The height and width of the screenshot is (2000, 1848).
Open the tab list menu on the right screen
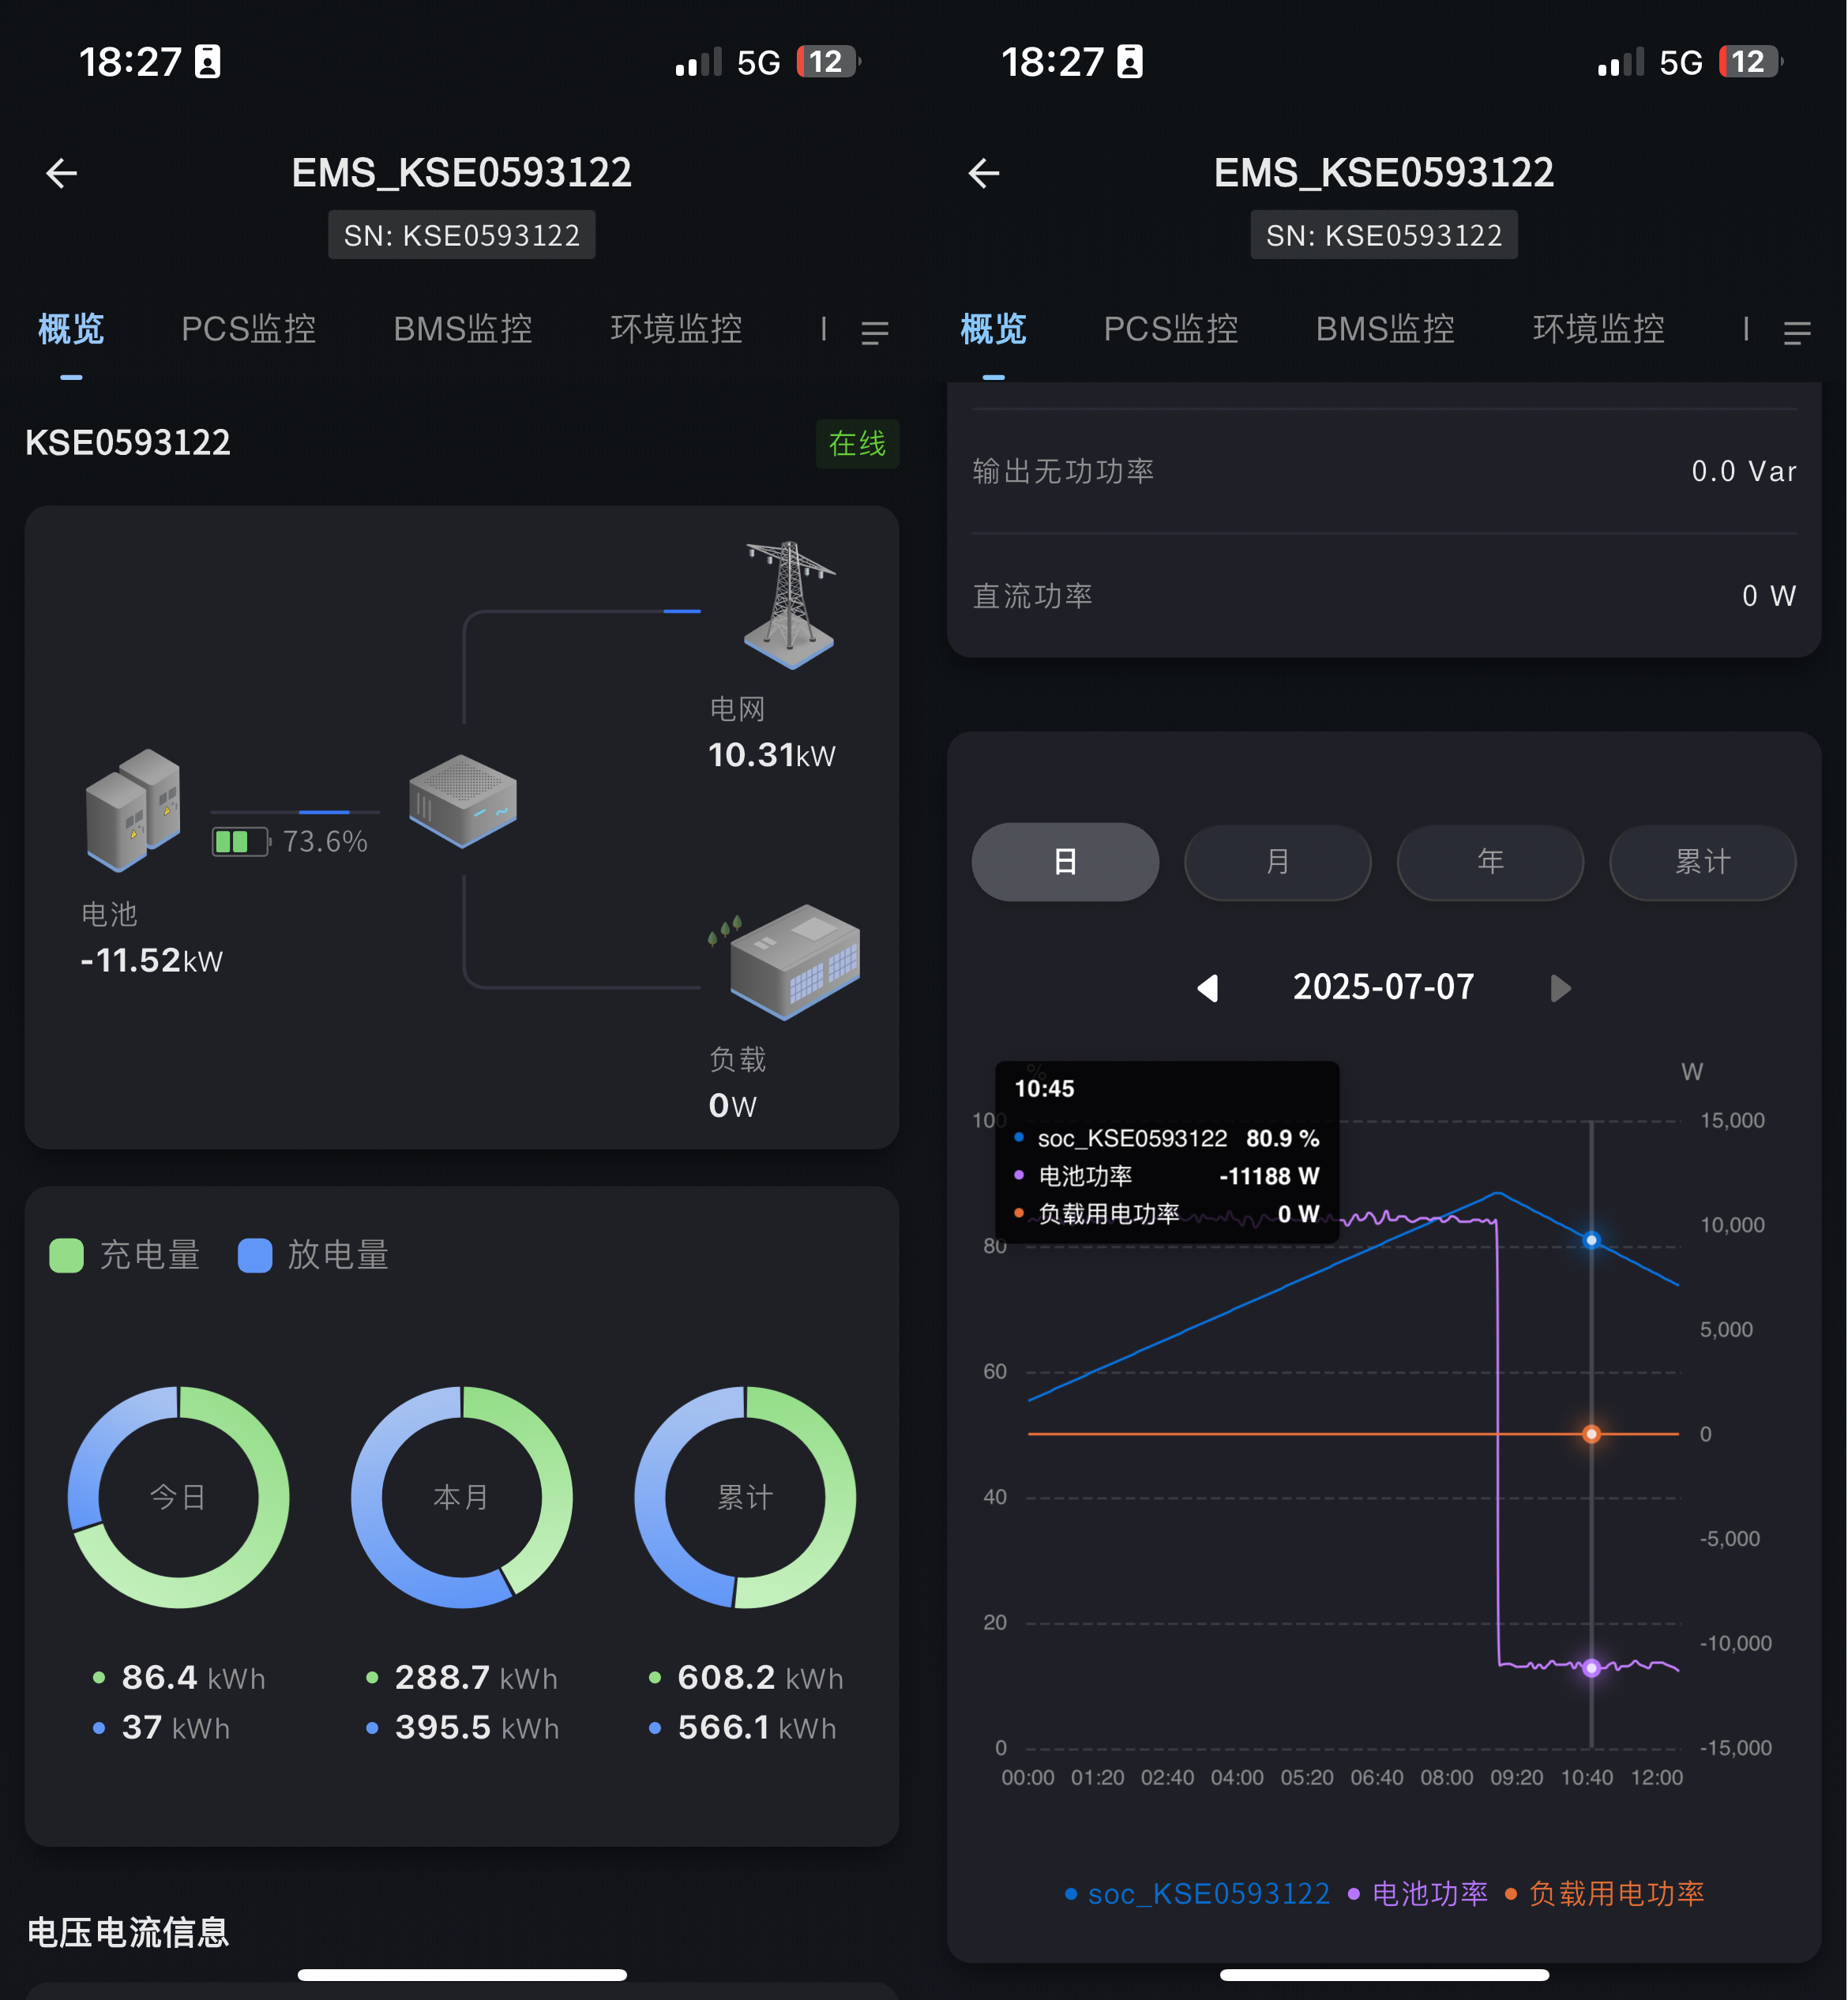[x=1797, y=332]
